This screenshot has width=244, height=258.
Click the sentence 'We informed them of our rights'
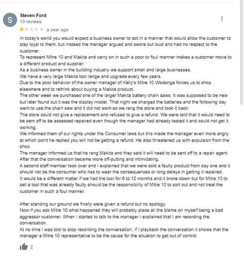click(124, 140)
